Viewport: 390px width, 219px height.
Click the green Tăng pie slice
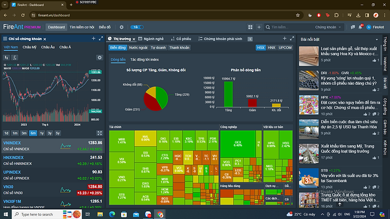pos(162,97)
